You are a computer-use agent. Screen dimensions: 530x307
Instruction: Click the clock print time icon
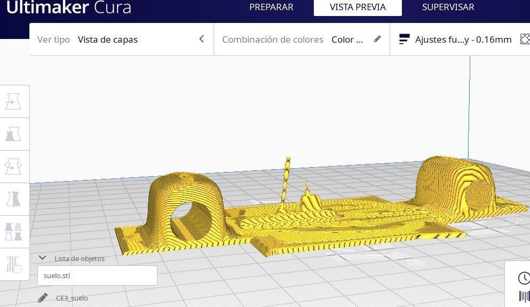click(x=524, y=278)
